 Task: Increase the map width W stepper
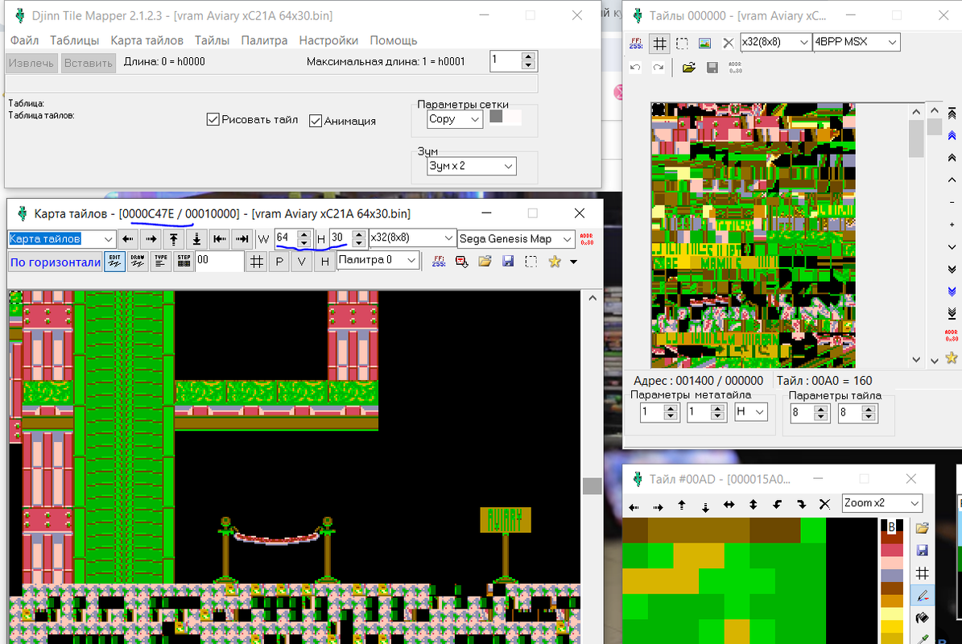tap(303, 234)
